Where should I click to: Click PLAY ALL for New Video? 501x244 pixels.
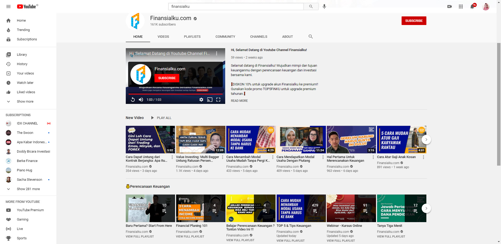[x=161, y=118]
